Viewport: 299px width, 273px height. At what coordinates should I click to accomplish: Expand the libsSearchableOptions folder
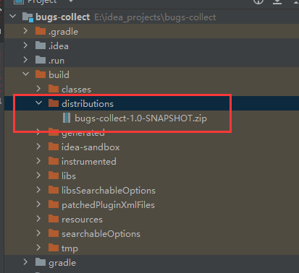click(38, 190)
